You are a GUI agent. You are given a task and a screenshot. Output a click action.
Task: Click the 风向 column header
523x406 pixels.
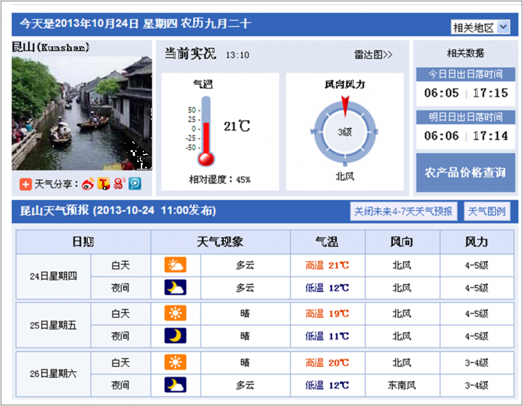tap(402, 242)
